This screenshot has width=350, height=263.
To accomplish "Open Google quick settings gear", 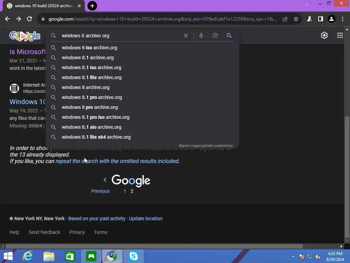I will tap(324, 35).
